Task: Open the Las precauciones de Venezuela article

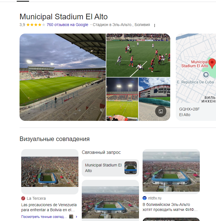Action: [49, 207]
